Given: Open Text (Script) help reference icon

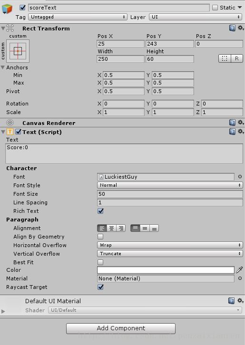Looking at the screenshot, I should coord(232,132).
